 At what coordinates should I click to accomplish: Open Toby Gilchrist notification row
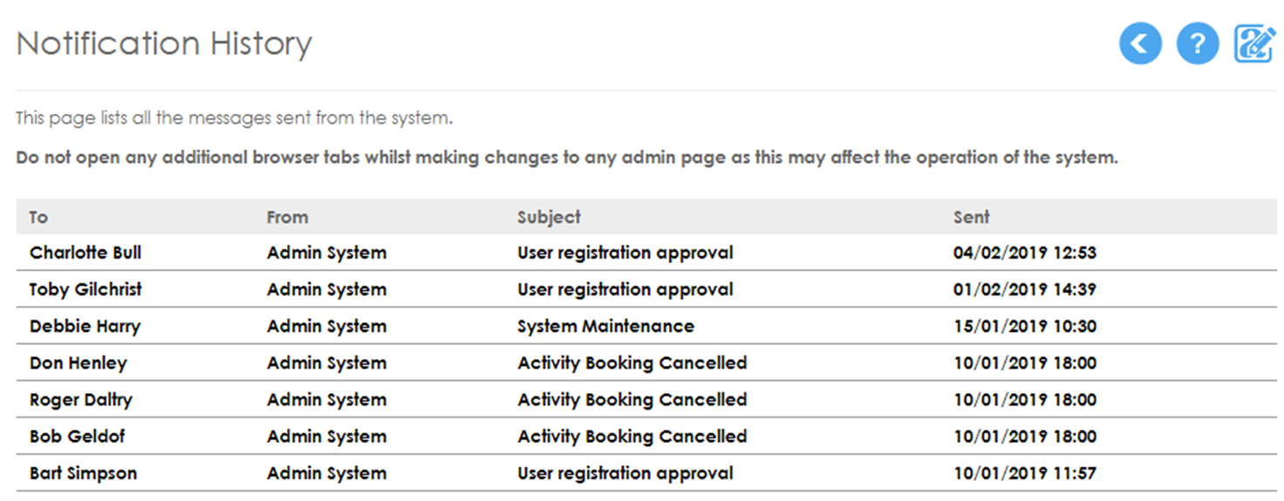coord(646,289)
